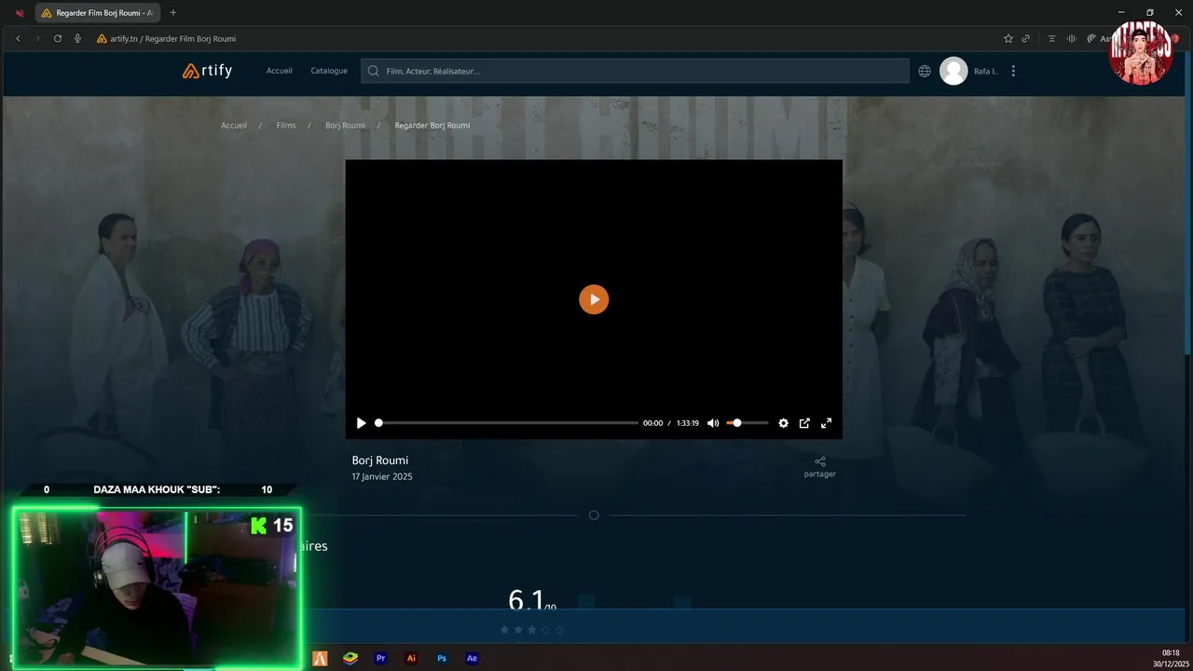Seek along the video progress bar
This screenshot has width=1193, height=671.
[x=508, y=423]
